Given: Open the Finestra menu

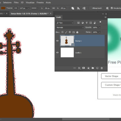Looking at the screenshot, I should [x=40, y=2].
